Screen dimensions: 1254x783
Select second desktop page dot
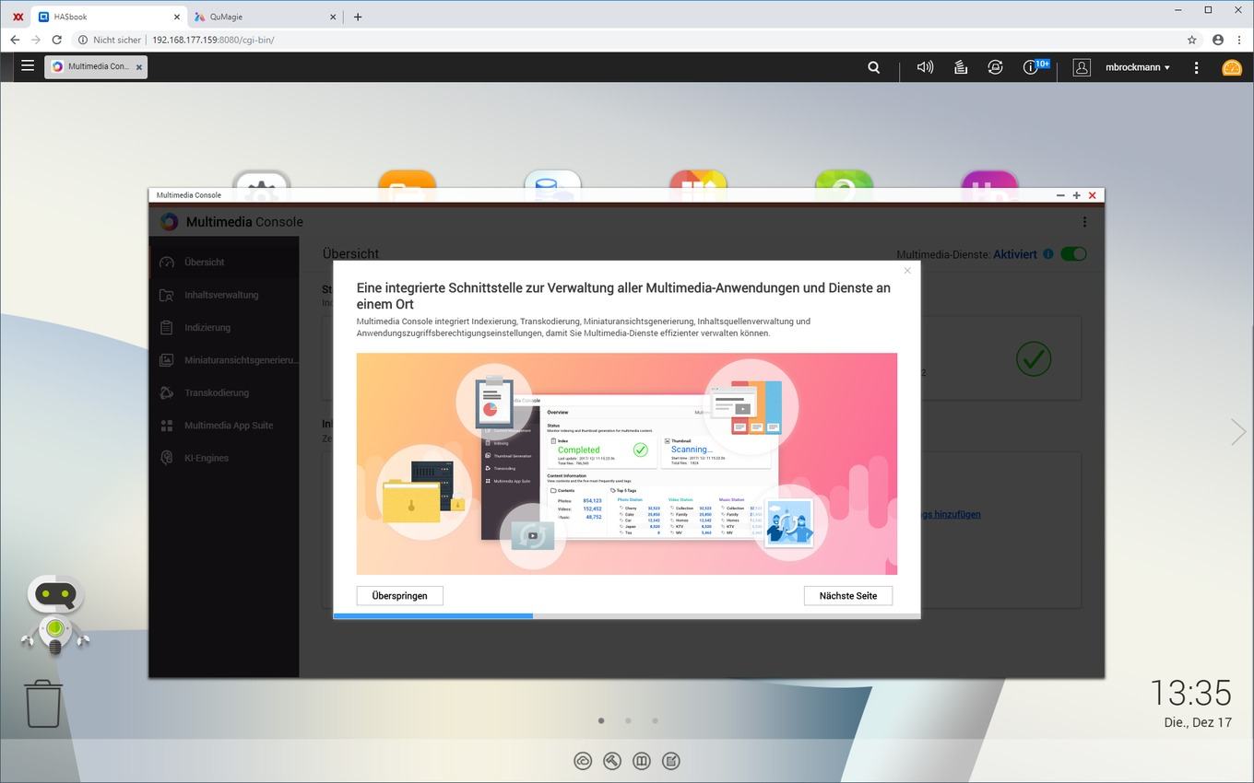click(628, 720)
